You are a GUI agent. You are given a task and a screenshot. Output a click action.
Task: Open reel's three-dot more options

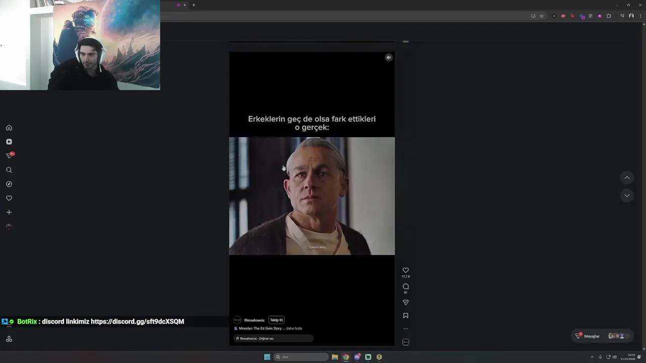(405, 329)
